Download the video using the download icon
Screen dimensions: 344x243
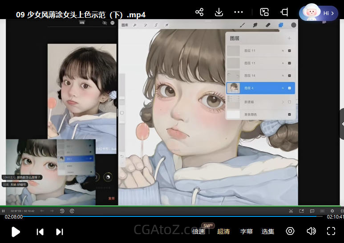coord(219,12)
